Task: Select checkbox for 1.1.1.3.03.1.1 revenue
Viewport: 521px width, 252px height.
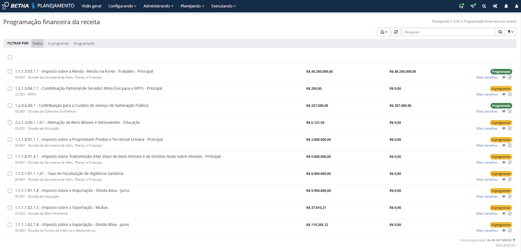Action: click(10, 71)
